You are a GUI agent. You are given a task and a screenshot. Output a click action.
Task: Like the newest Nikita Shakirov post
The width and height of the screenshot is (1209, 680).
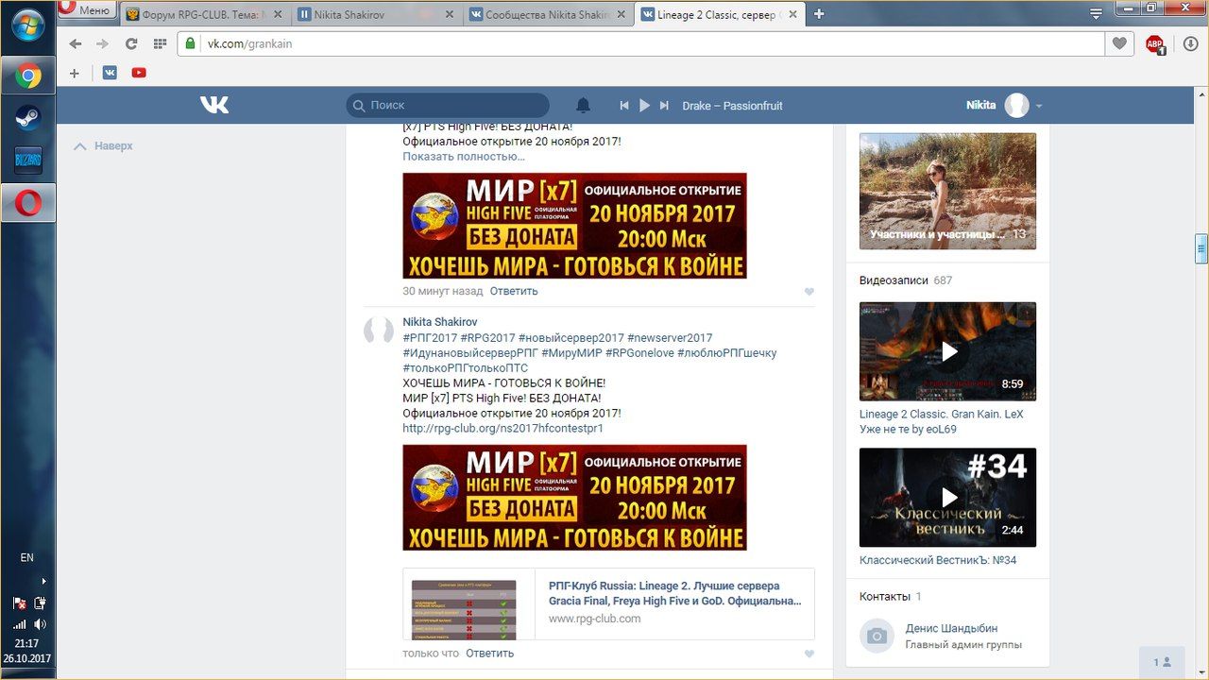tap(809, 654)
